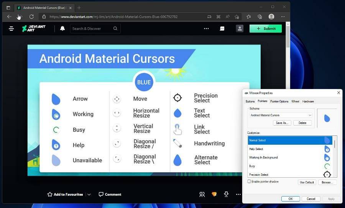Click the site lock icon
The image size is (345, 208).
(44, 17)
